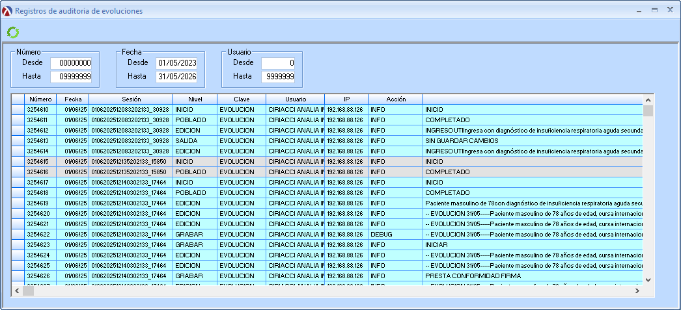Sort by the Fecha column header
Screen dimensions: 681x310
tap(72, 99)
